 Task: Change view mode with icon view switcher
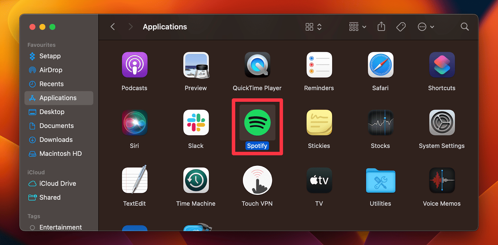313,27
